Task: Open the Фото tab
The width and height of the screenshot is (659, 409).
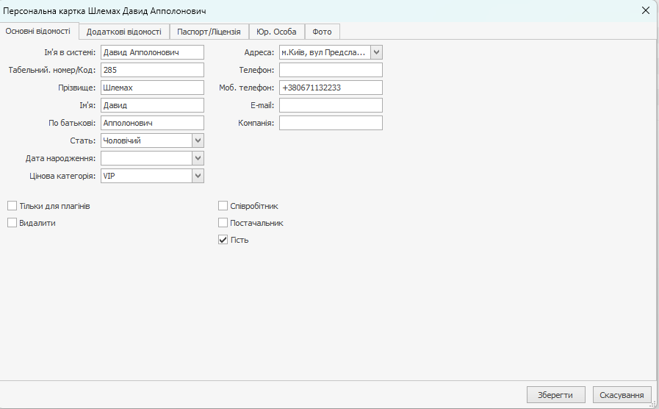Action: (x=322, y=32)
